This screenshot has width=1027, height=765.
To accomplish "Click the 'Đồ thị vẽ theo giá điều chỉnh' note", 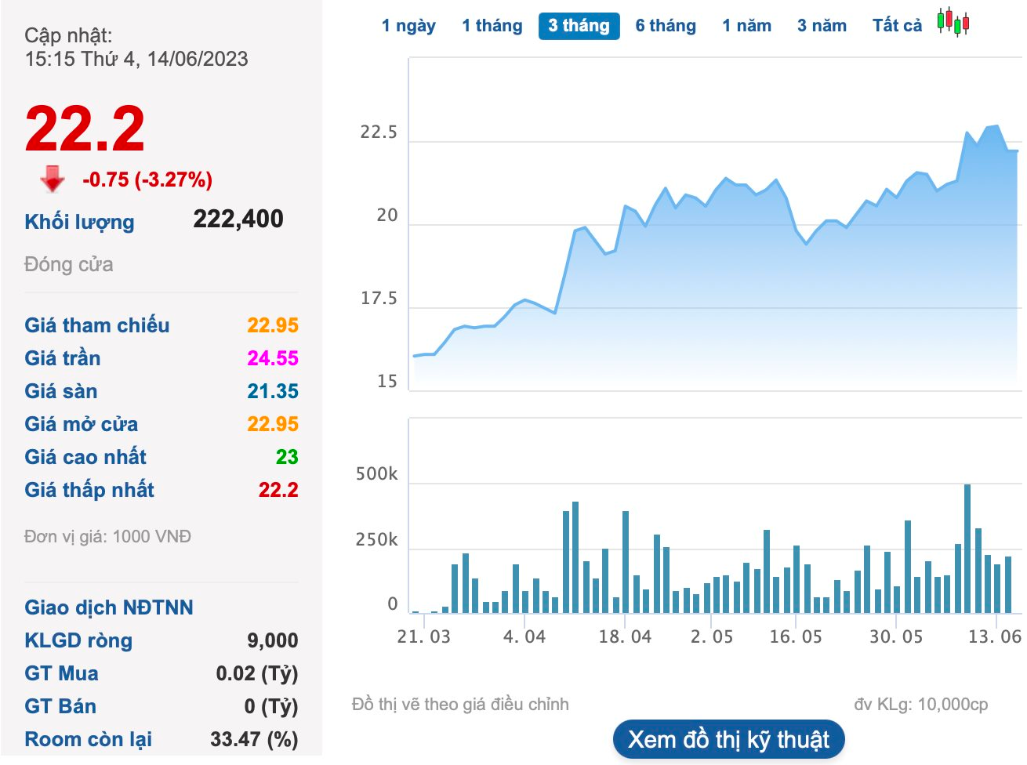I will coord(460,705).
